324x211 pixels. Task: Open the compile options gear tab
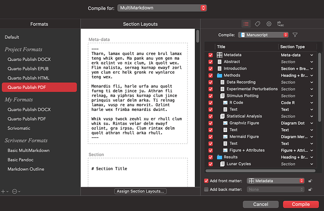(269, 23)
